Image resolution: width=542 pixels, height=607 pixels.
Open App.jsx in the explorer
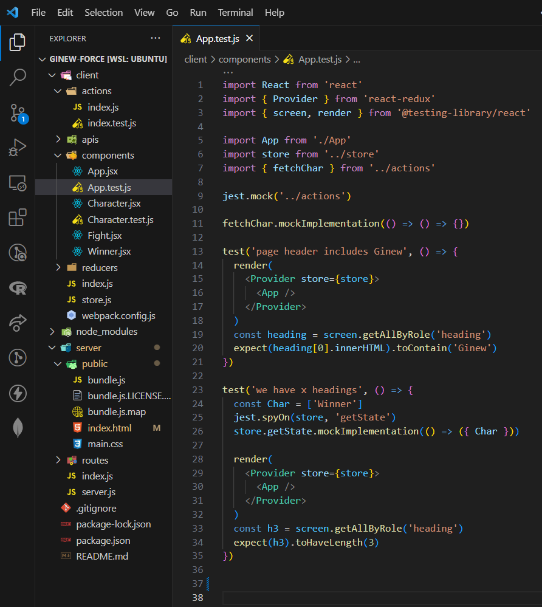pos(104,171)
